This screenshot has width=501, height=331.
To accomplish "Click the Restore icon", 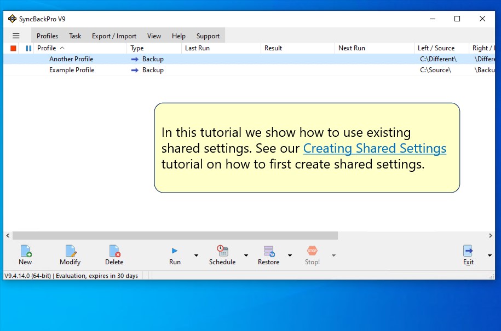I will [269, 251].
